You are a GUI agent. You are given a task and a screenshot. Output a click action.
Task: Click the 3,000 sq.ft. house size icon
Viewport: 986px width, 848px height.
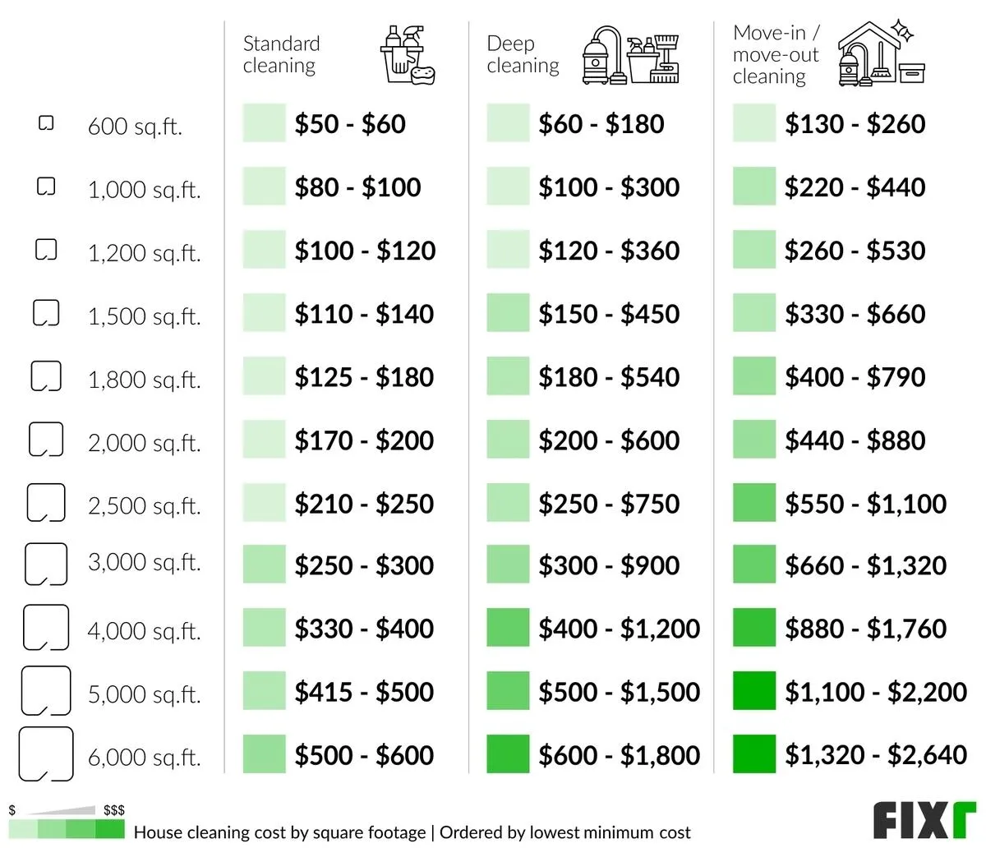click(46, 565)
